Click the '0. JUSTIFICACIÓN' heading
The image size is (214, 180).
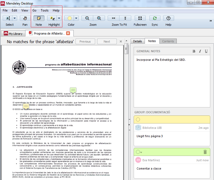(x=22, y=87)
